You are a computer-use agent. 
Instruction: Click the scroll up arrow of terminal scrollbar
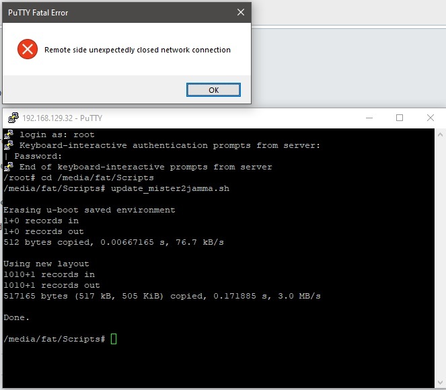coord(440,134)
